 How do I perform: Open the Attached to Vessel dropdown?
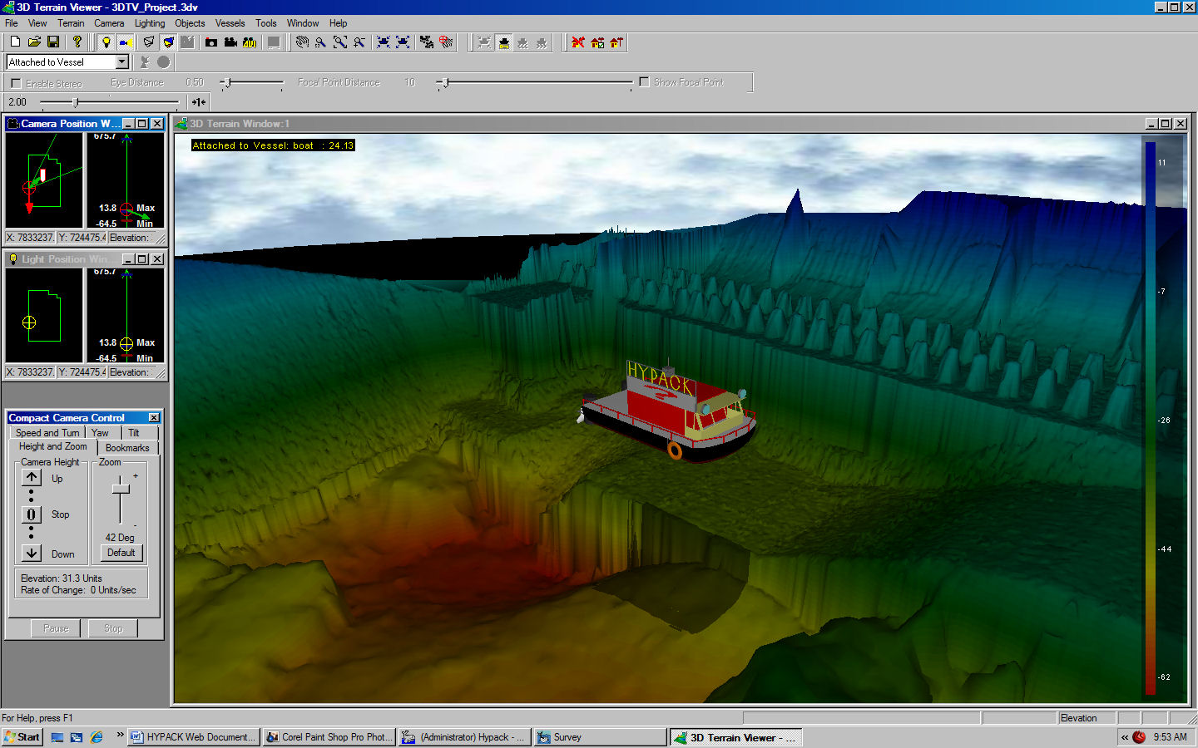(122, 62)
